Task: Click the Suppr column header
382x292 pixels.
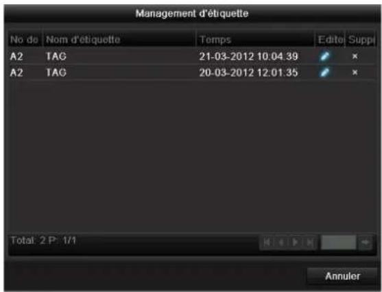Action: [361, 40]
